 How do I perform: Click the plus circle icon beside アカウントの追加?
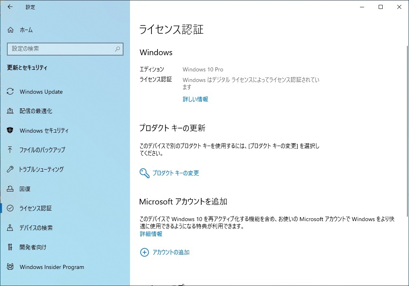(145, 252)
